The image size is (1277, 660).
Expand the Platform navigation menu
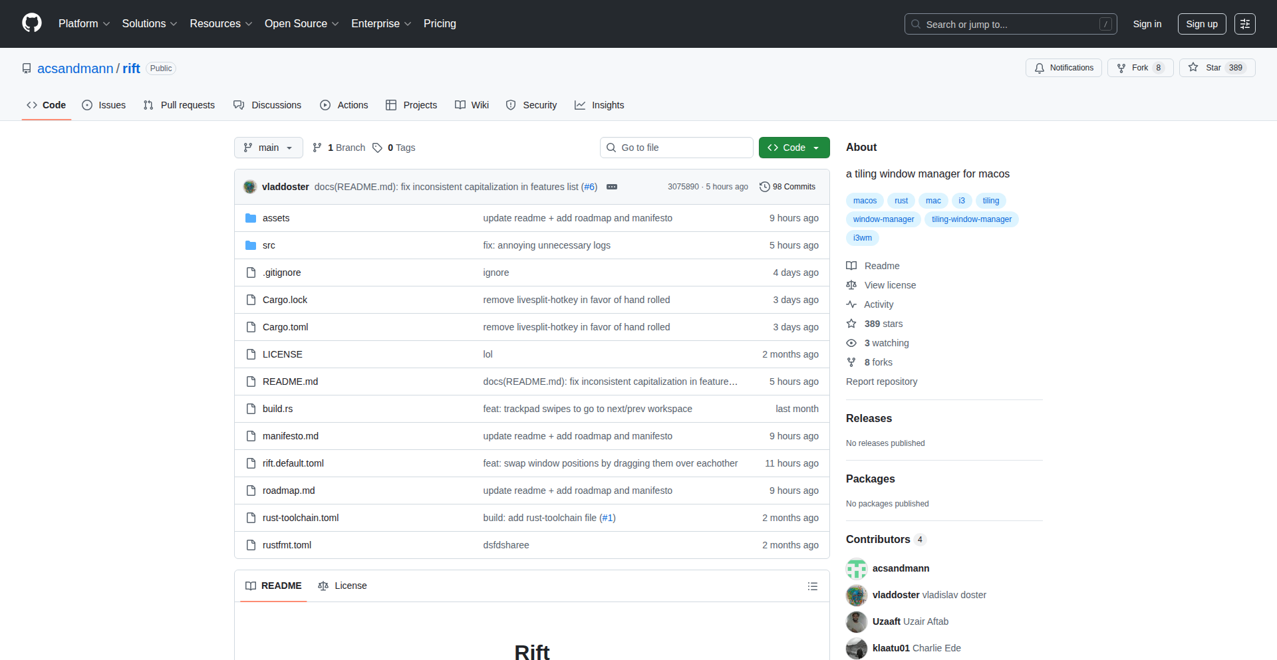[84, 24]
